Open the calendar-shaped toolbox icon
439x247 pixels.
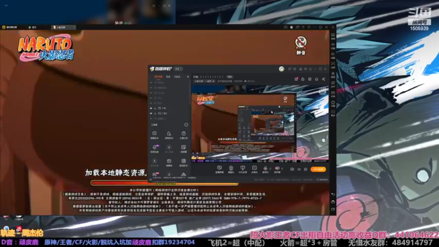(x=169, y=162)
